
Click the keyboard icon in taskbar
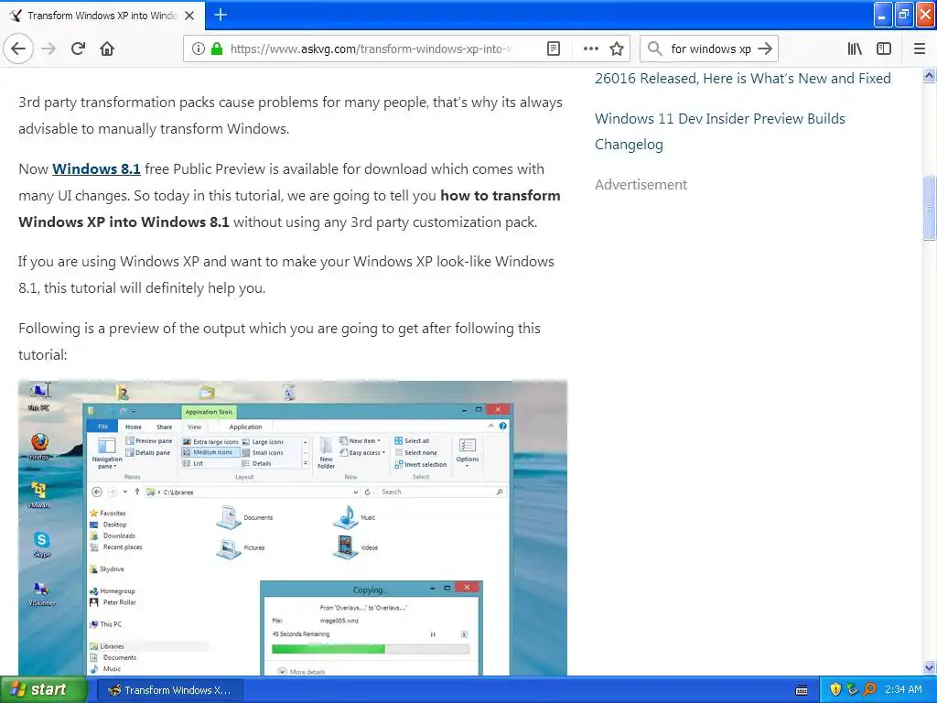click(802, 690)
